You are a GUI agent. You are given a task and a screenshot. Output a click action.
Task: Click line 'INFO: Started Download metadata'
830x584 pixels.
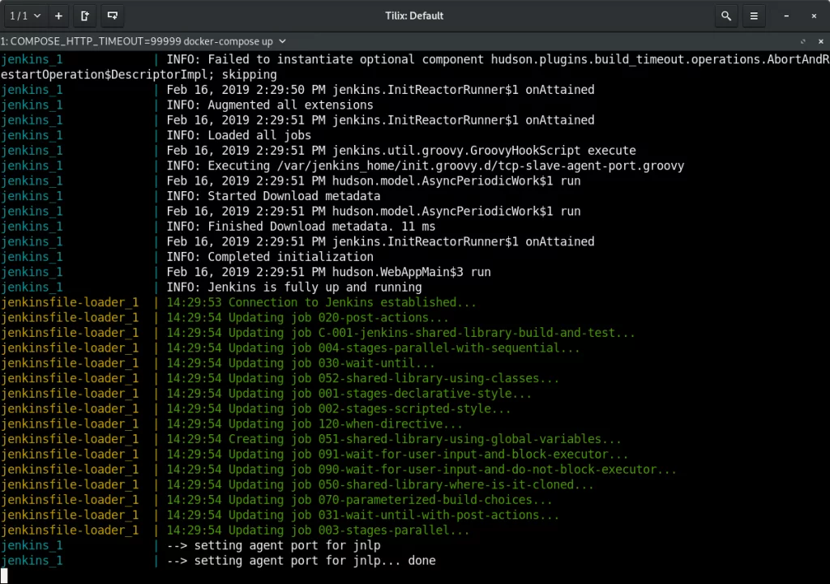point(274,196)
